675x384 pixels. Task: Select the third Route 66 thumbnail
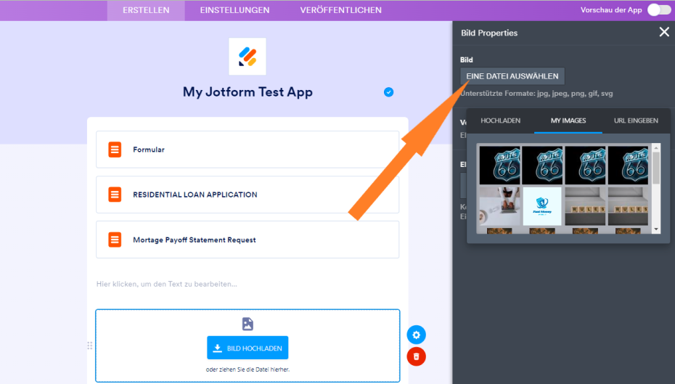(x=585, y=166)
